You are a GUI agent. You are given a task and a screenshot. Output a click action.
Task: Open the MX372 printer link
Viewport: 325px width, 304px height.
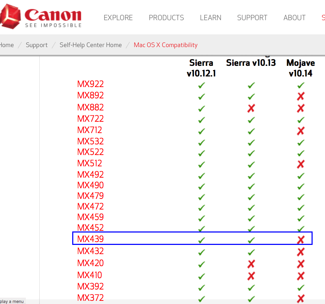(90, 298)
